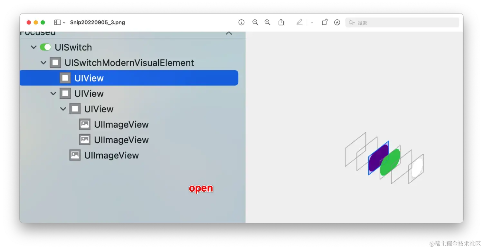Screen dimensions: 483x249
Task: Collapse the UIView that directly parents two UIImageViews
Action: coord(63,109)
